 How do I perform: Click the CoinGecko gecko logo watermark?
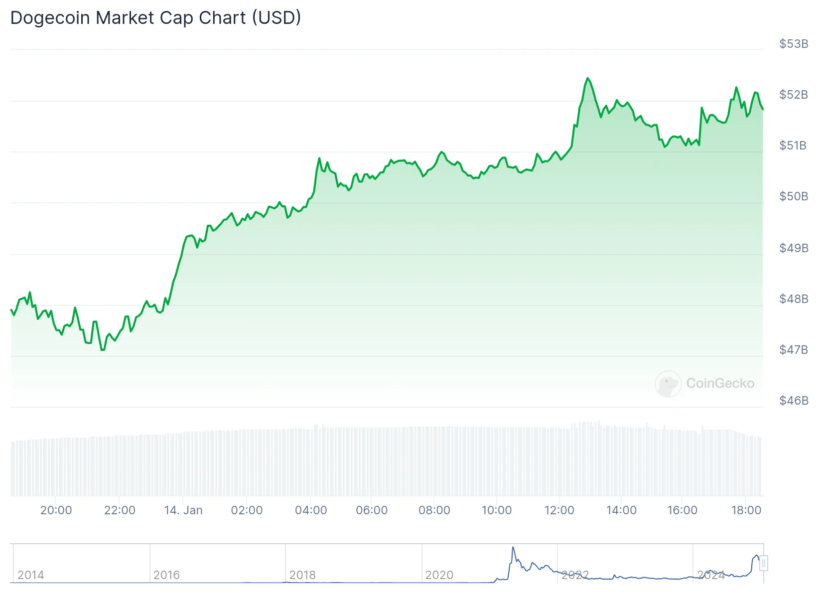pyautogui.click(x=668, y=384)
